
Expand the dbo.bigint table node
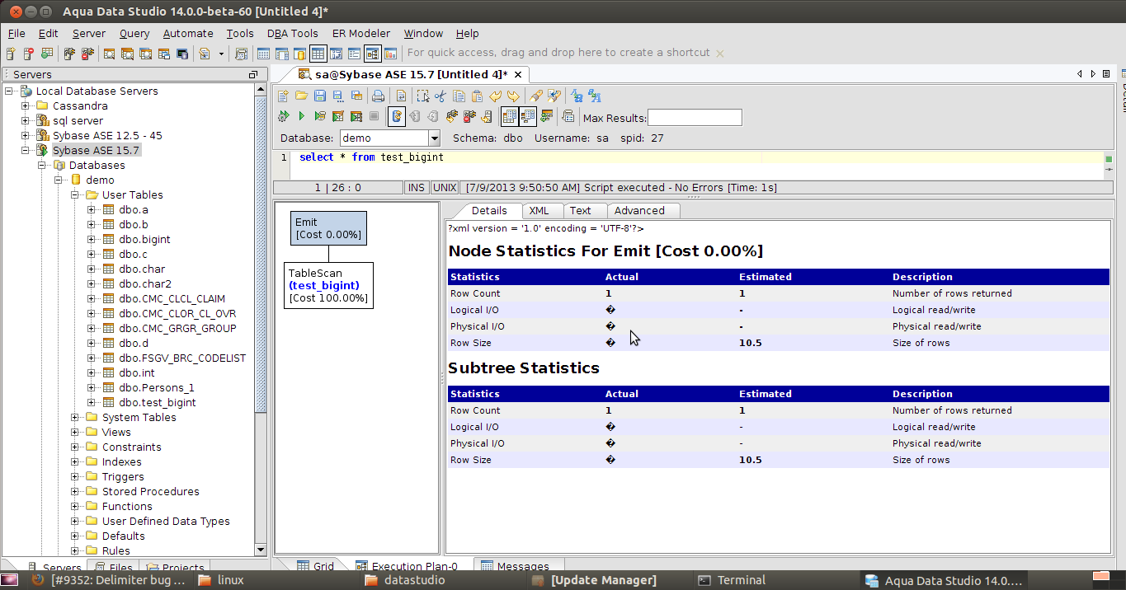[x=92, y=239]
